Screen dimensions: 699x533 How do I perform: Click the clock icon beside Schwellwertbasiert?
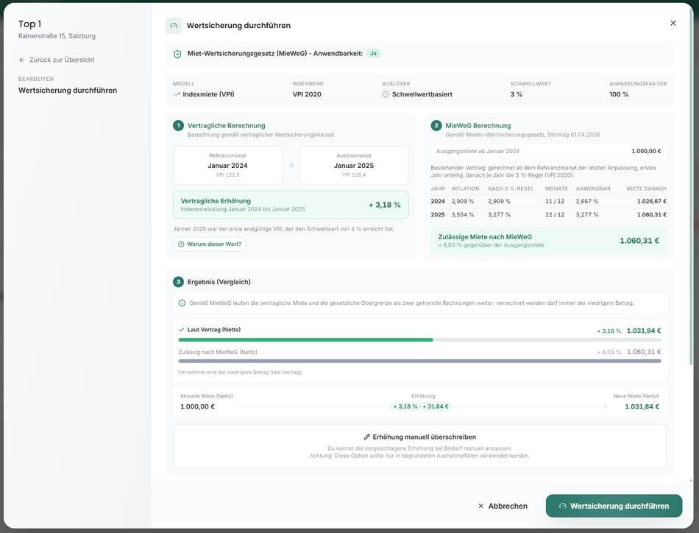click(x=386, y=94)
